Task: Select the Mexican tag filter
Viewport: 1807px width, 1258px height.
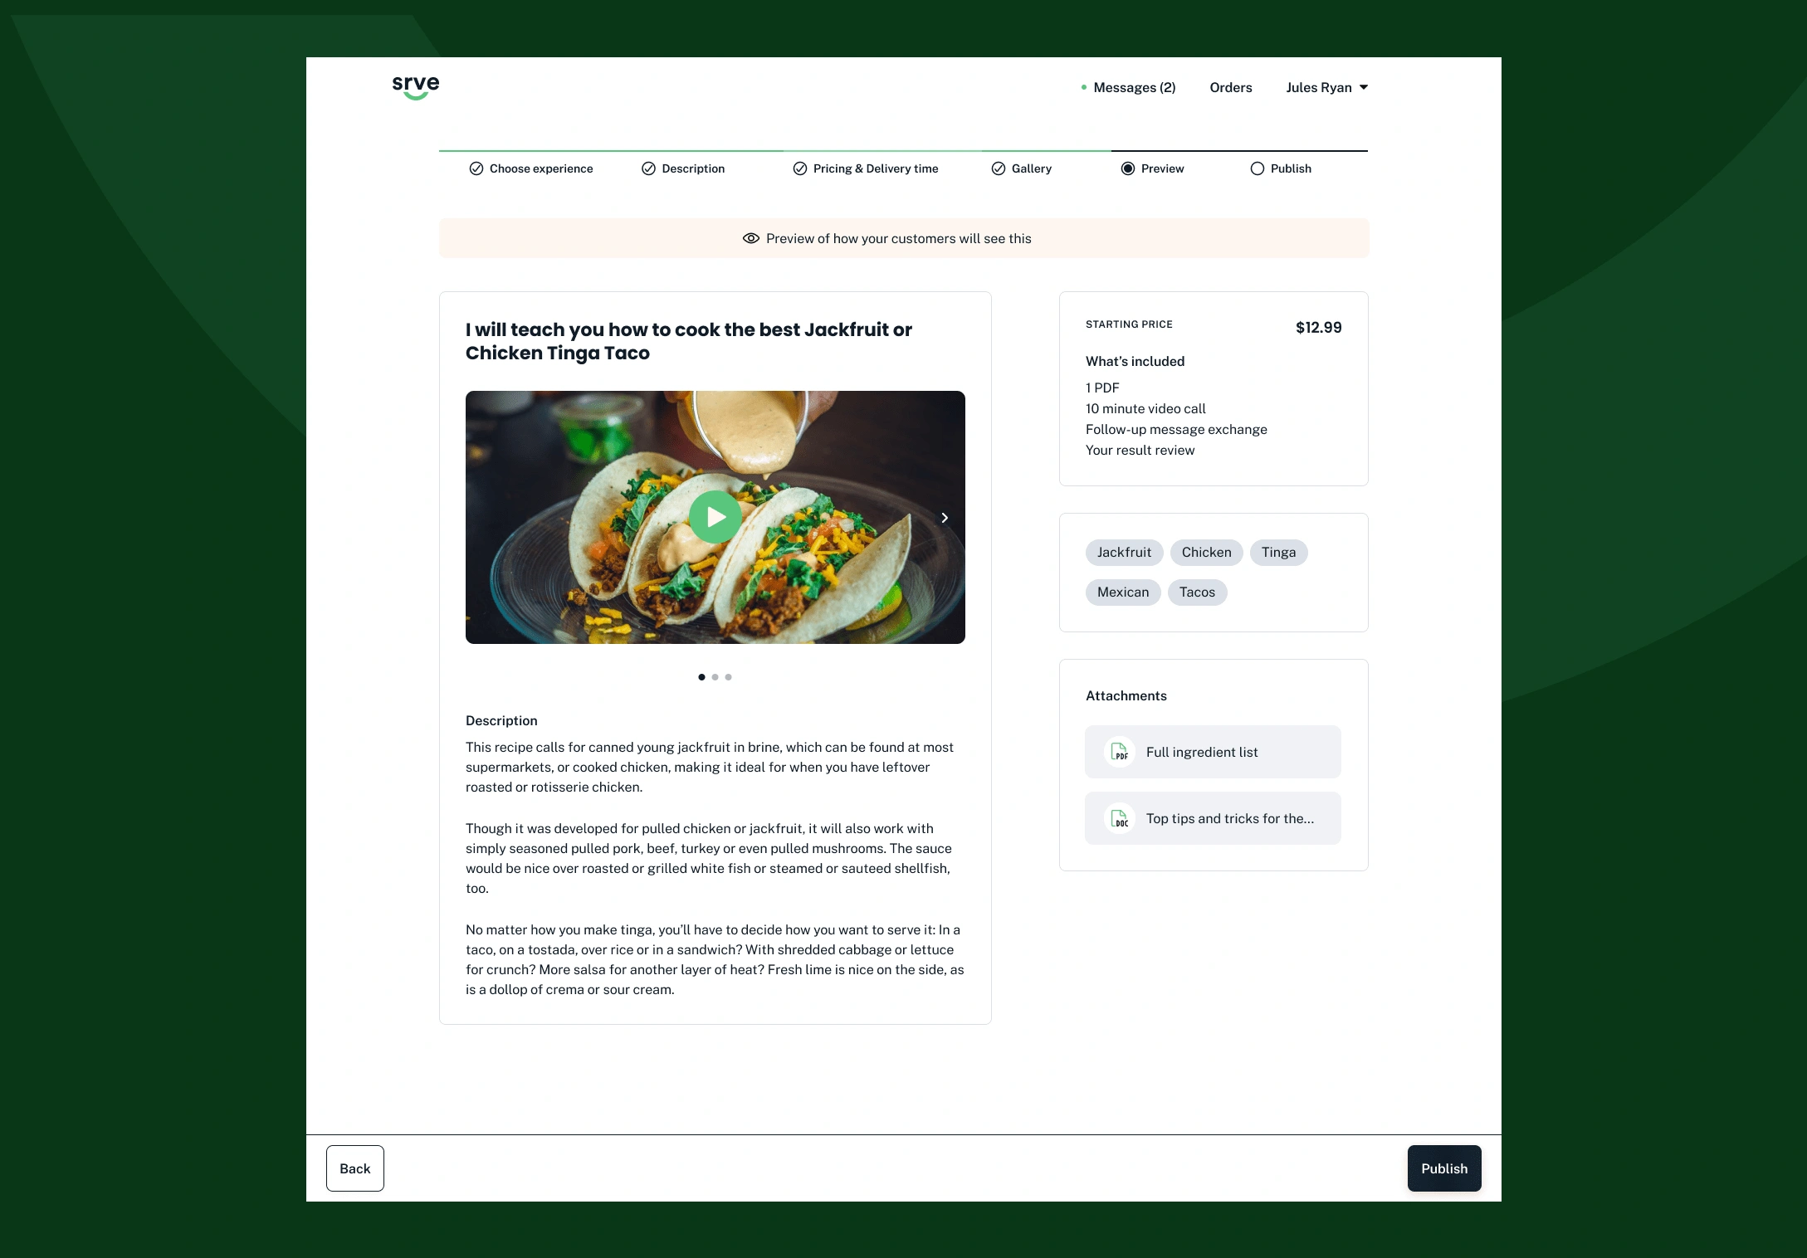Action: (x=1122, y=592)
